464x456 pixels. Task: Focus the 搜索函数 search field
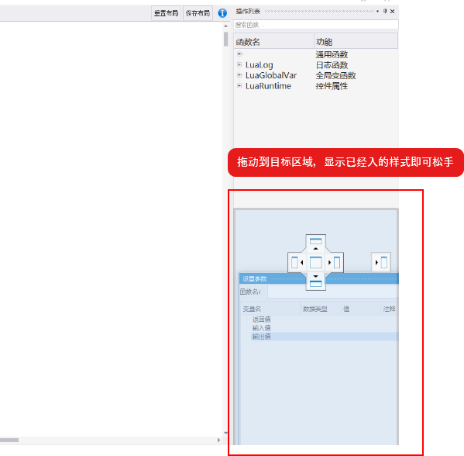316,25
